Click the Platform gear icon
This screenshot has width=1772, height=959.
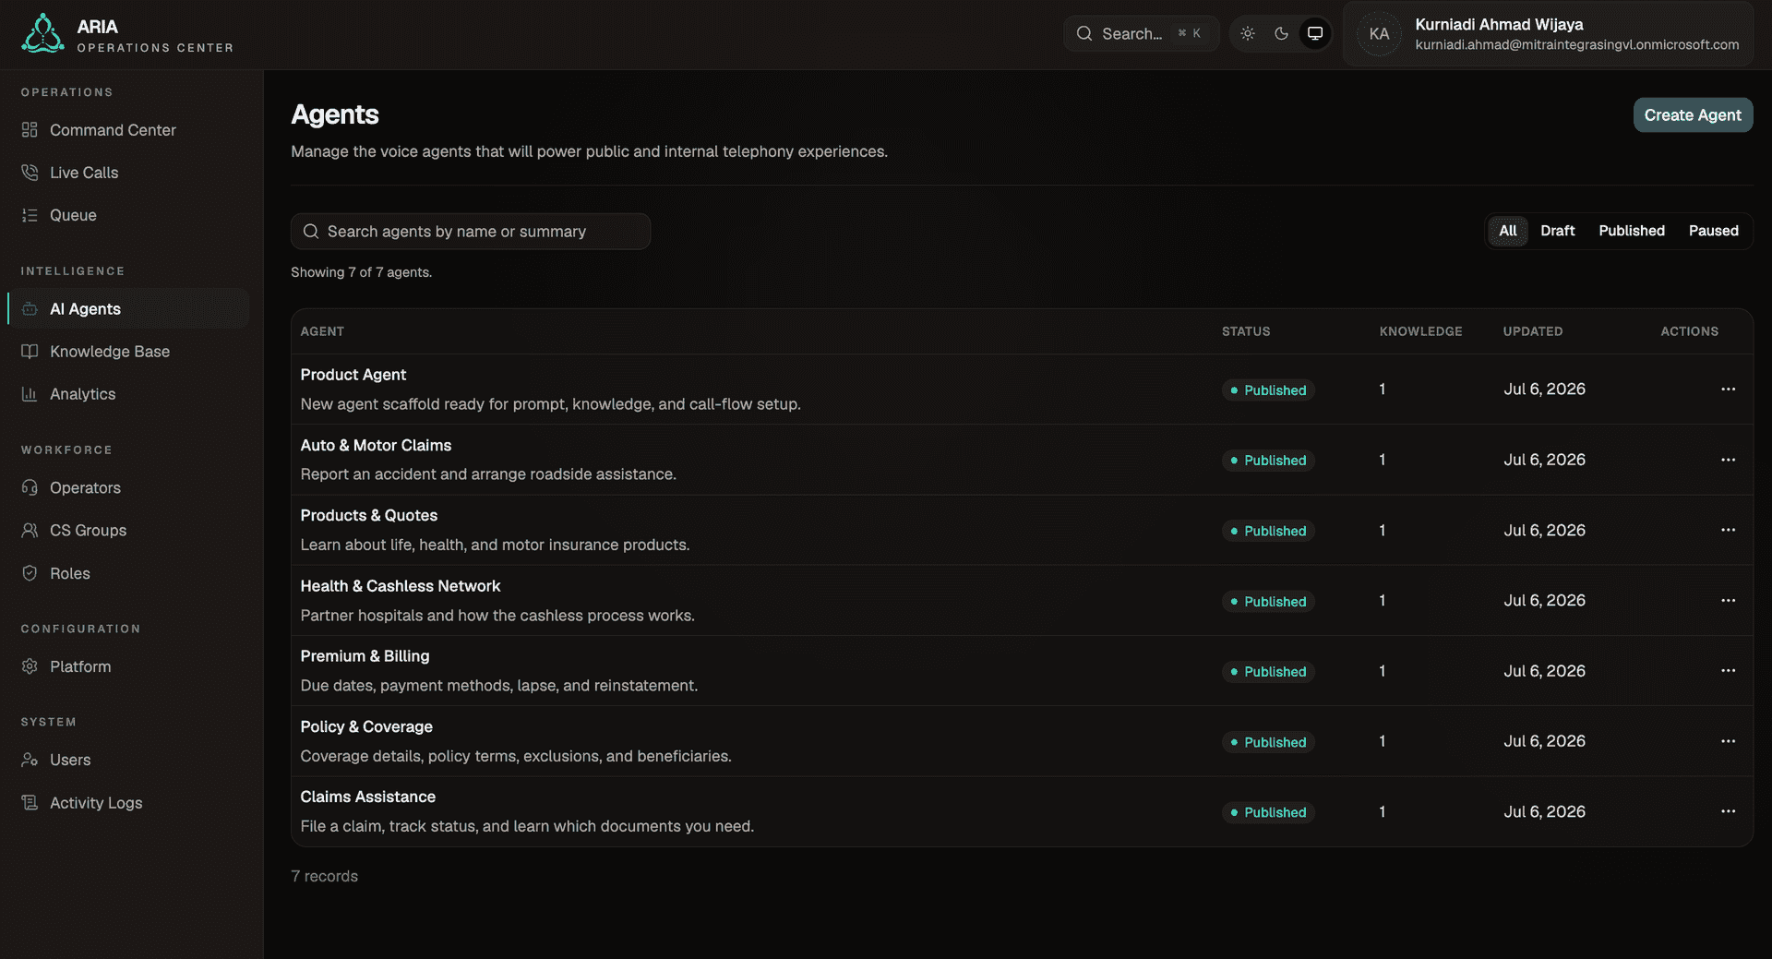click(30, 666)
